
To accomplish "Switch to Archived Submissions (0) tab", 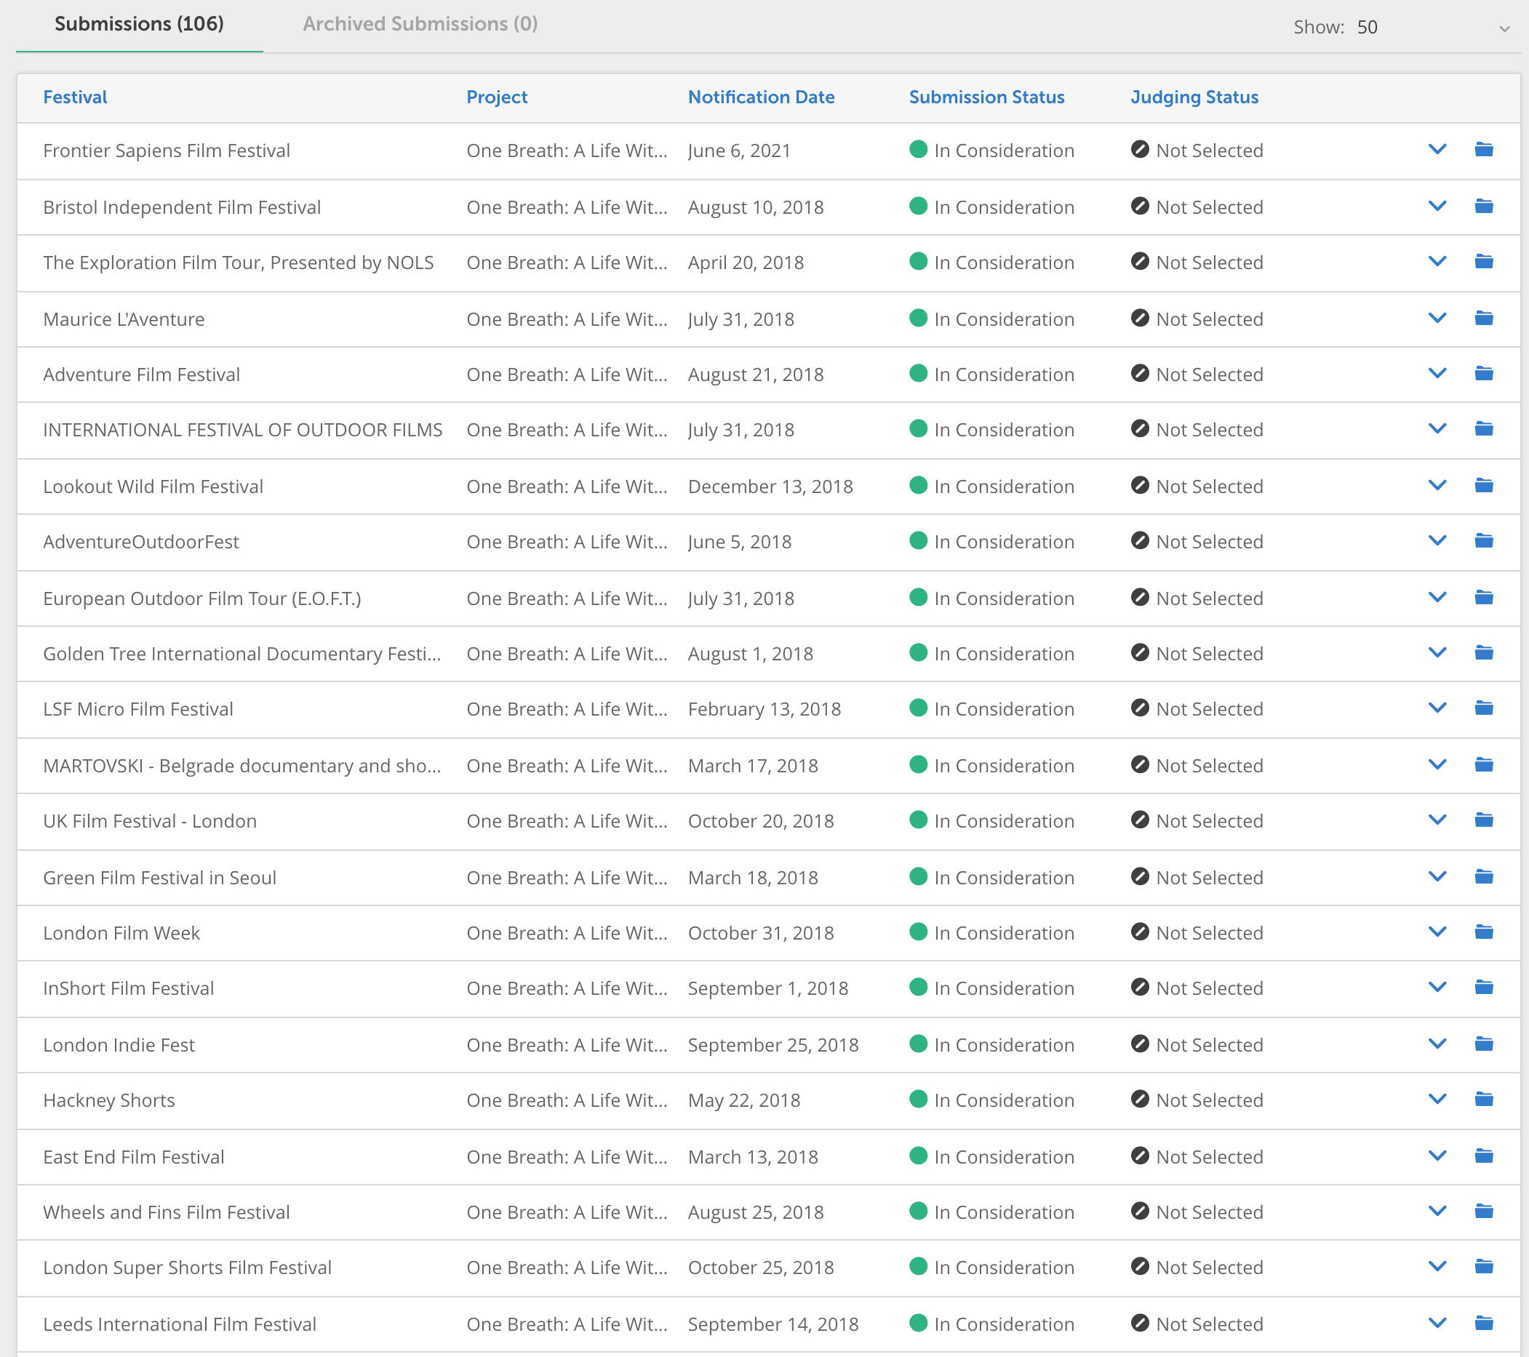I will tap(420, 24).
